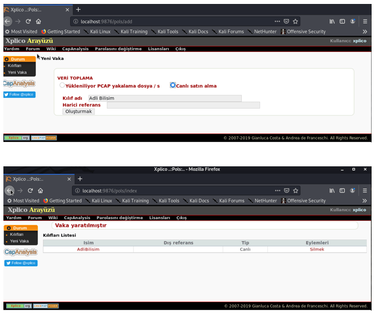Click the CapAnalysis logo in the top window sidebar
Viewport: 375px width, 314px height.
pyautogui.click(x=19, y=83)
